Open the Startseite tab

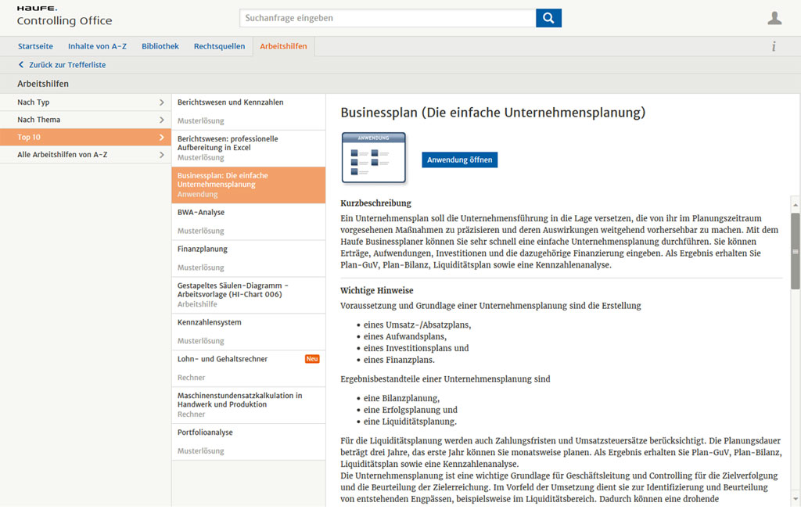(35, 46)
